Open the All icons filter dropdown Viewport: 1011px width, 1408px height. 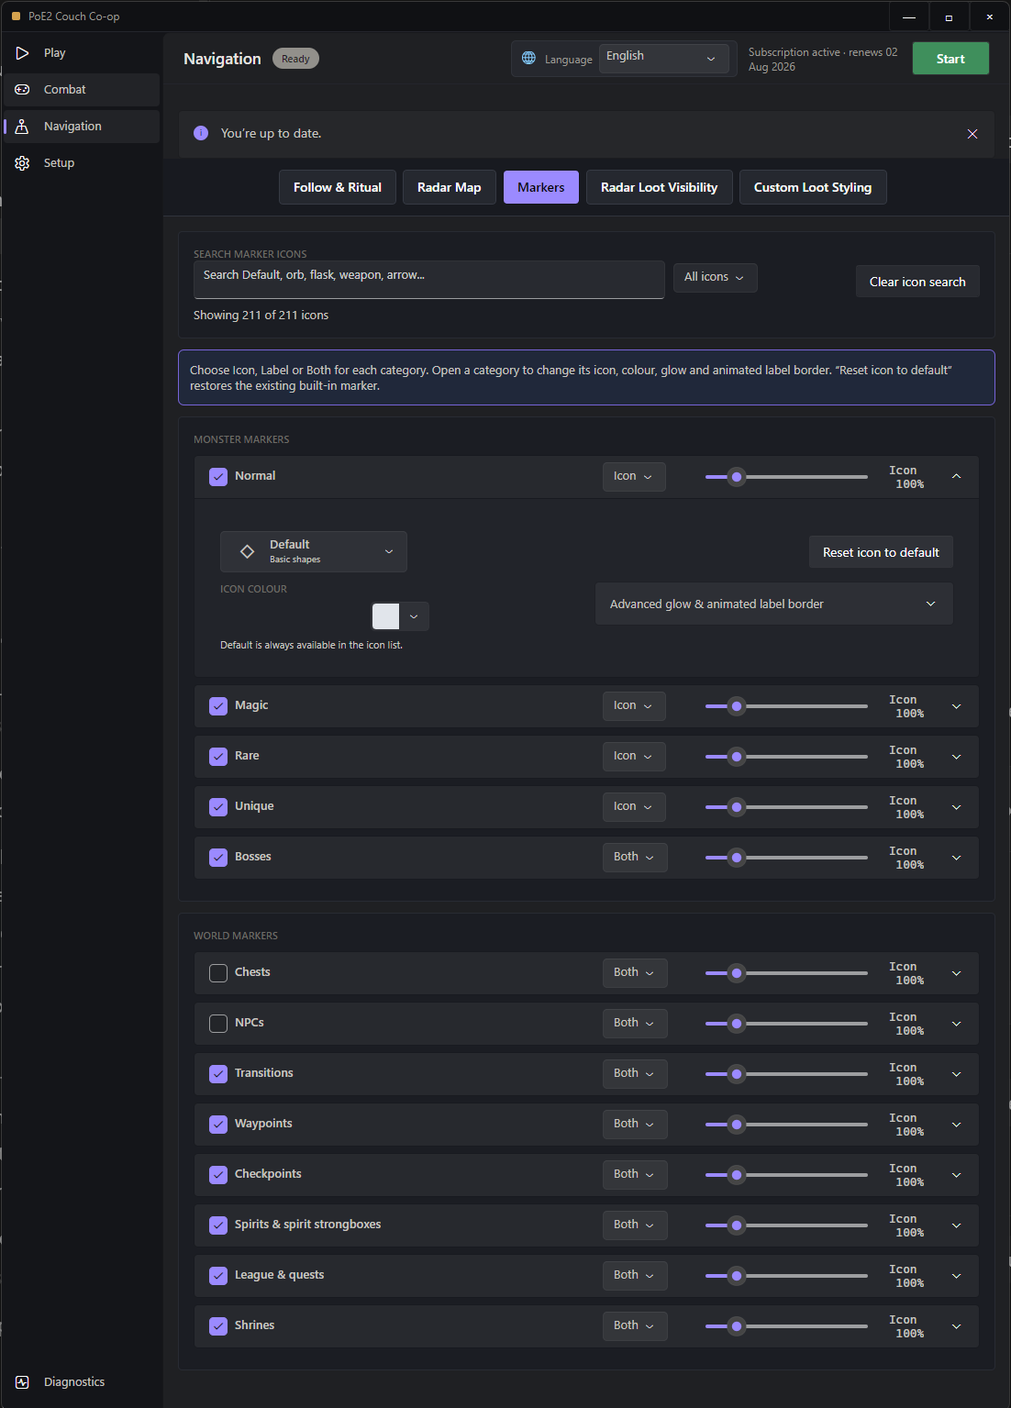pyautogui.click(x=715, y=277)
